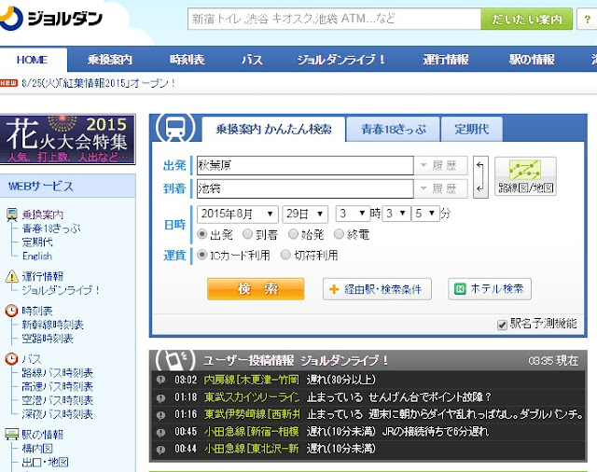Viewport: 597px width, 472px height.
Task: Open arrival 履歴 history dropdown
Action: [440, 188]
